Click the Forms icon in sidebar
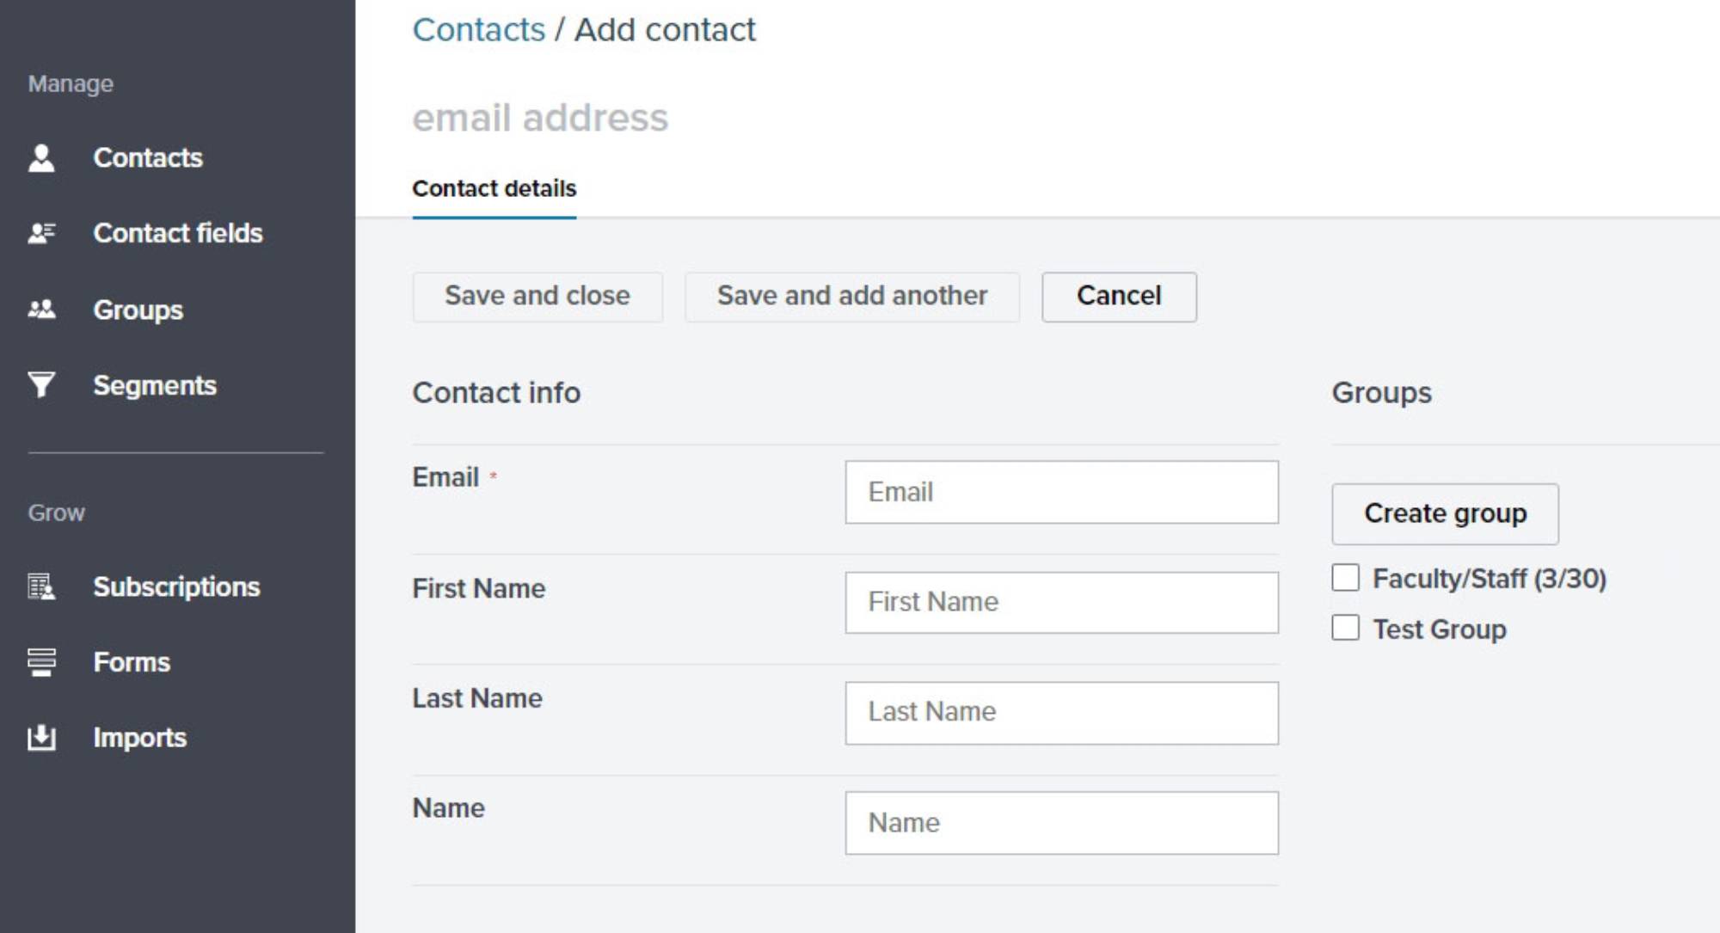This screenshot has height=933, width=1720. [x=41, y=662]
